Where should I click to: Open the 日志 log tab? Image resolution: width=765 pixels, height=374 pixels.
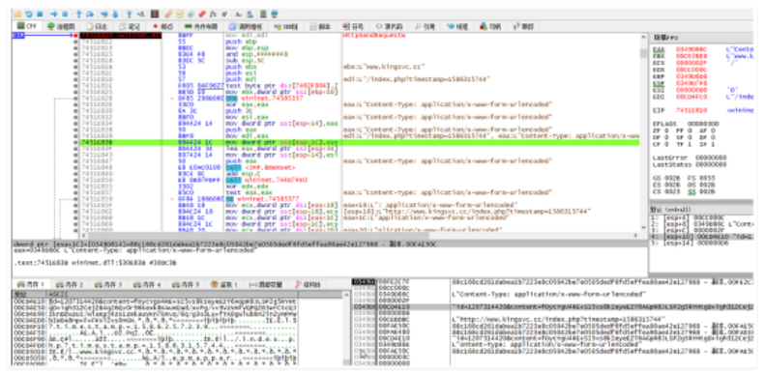point(98,26)
